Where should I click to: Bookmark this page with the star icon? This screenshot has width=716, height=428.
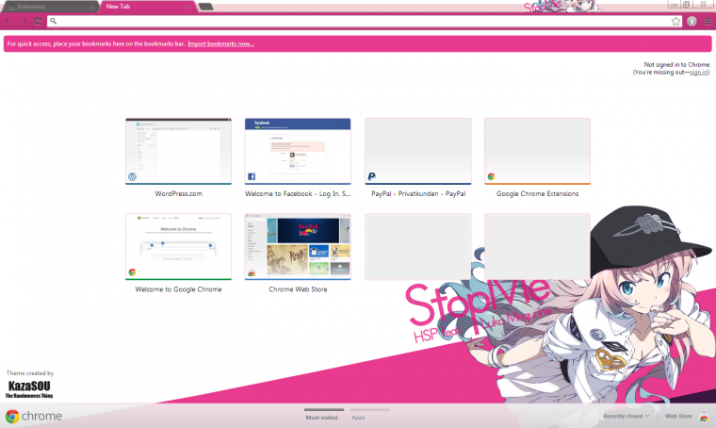675,21
